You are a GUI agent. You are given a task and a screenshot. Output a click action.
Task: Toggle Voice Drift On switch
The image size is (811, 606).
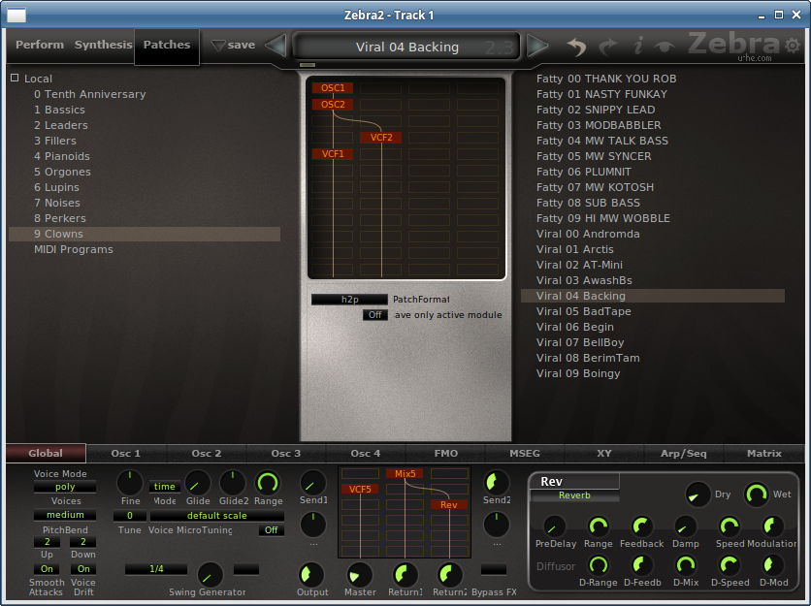83,569
